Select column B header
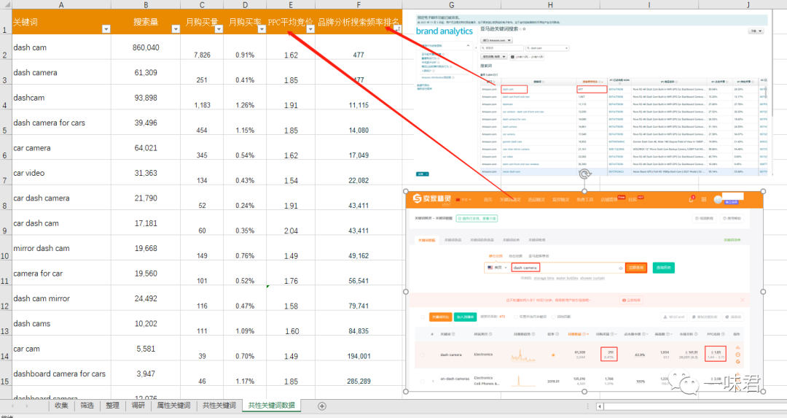Image resolution: width=787 pixels, height=418 pixels. tap(146, 4)
